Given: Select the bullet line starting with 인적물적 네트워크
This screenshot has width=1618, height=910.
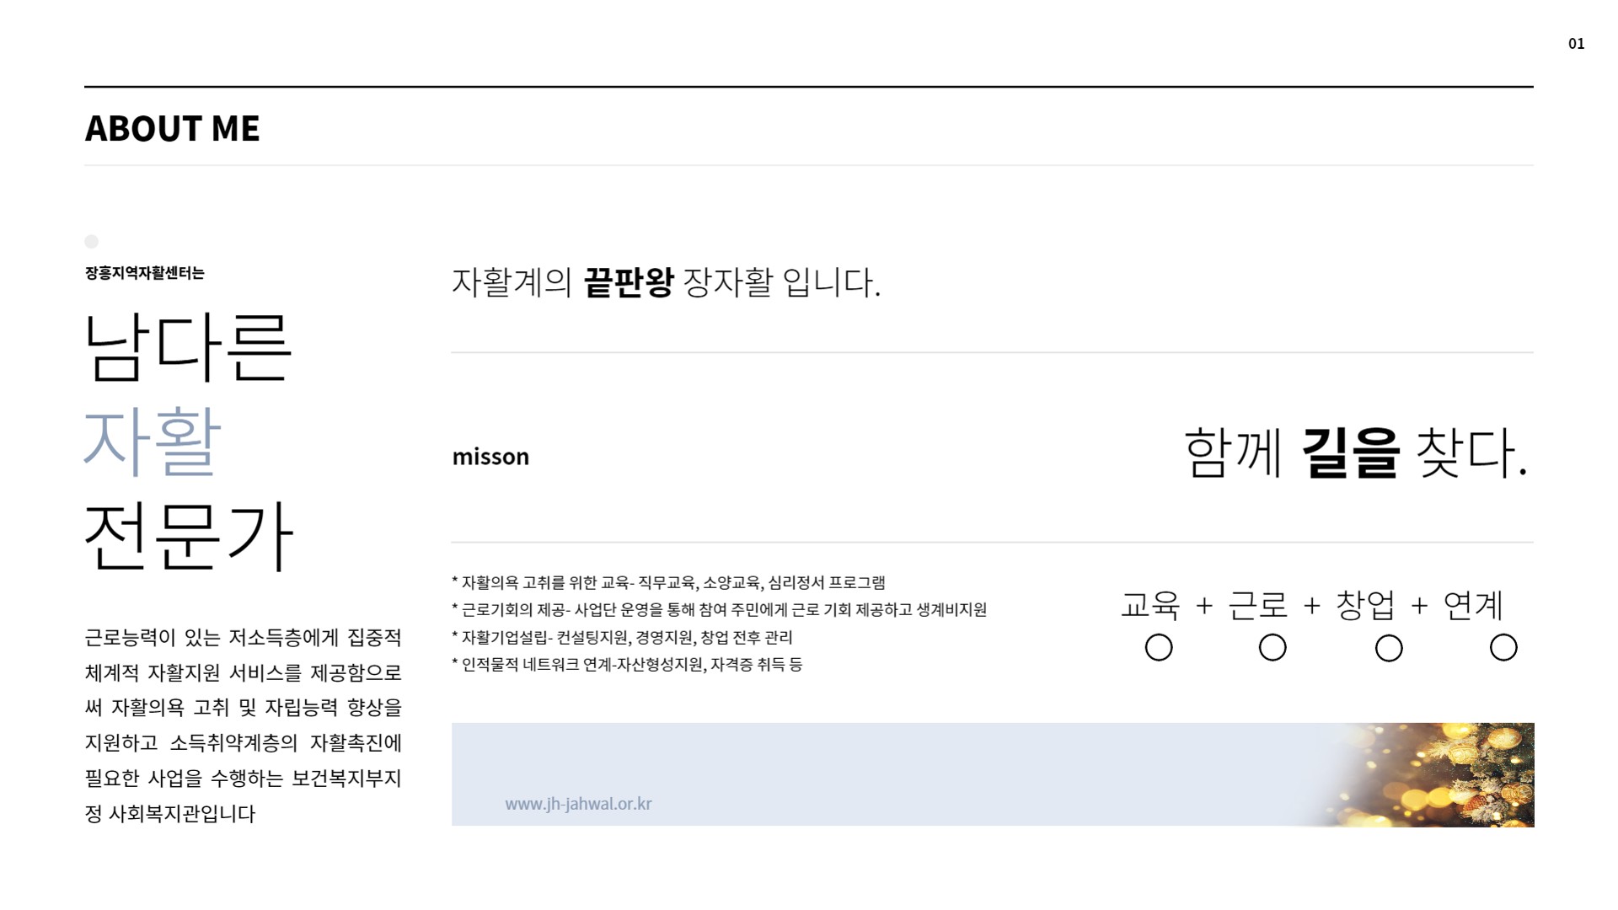Looking at the screenshot, I should tap(627, 665).
